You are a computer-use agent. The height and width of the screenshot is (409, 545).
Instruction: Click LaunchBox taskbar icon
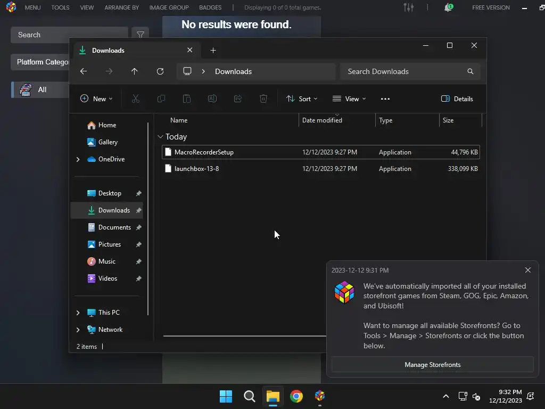tap(320, 396)
